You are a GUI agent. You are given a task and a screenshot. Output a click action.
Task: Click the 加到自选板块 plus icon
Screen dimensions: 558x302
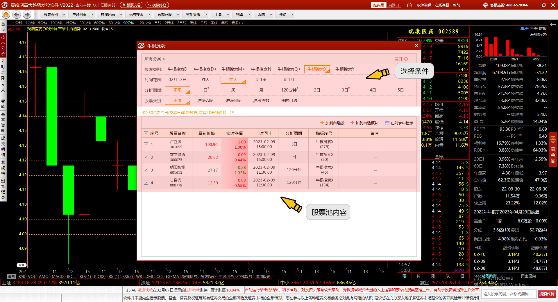click(352, 123)
